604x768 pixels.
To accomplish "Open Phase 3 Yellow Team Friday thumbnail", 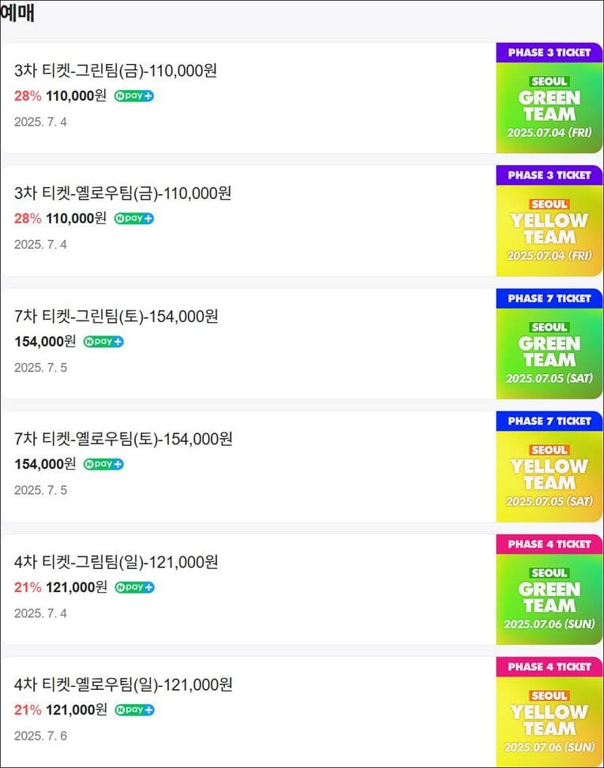I will tap(550, 221).
